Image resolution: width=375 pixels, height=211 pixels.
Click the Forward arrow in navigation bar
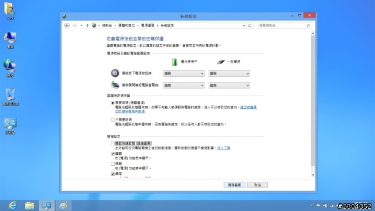click(x=74, y=25)
